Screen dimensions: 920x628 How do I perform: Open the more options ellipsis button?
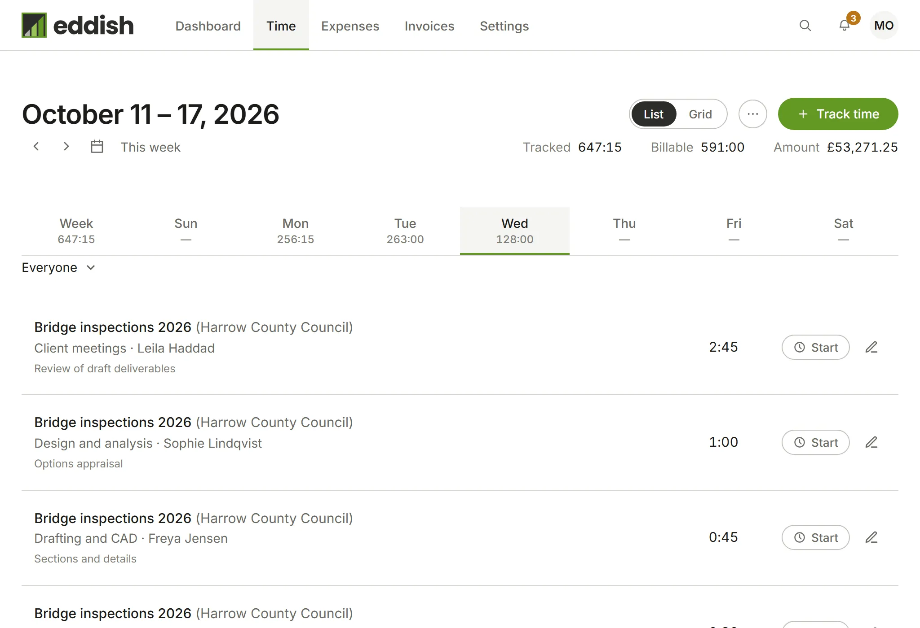pos(753,114)
